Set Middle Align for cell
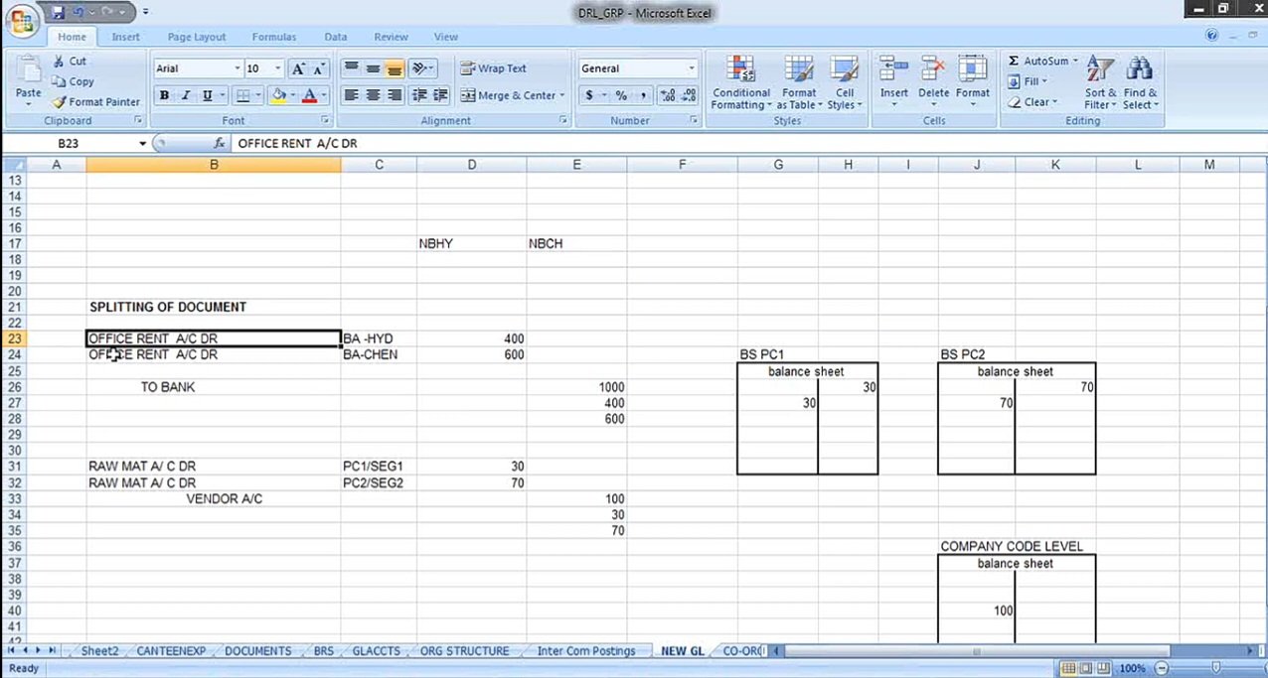 pyautogui.click(x=373, y=68)
